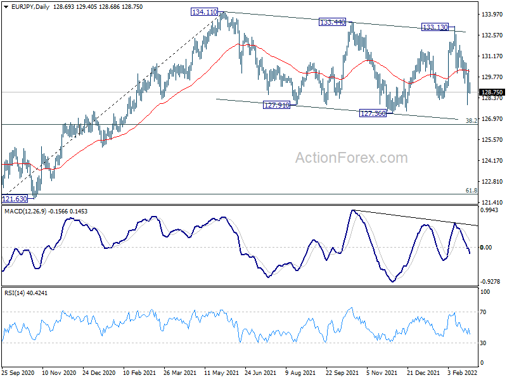Click the current price tag 128.750
507x380 pixels.
tap(492, 92)
